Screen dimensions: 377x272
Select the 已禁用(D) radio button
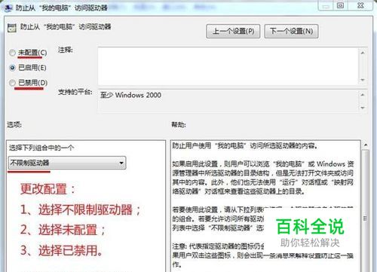(12, 83)
